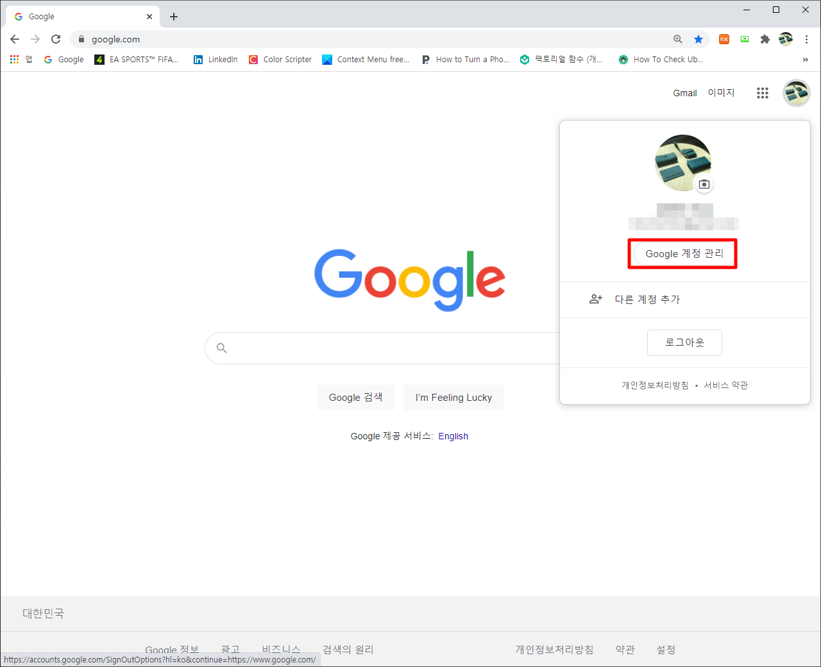Image resolution: width=821 pixels, height=667 pixels.
Task: Open the Context Menu free bookmark
Action: click(x=366, y=59)
